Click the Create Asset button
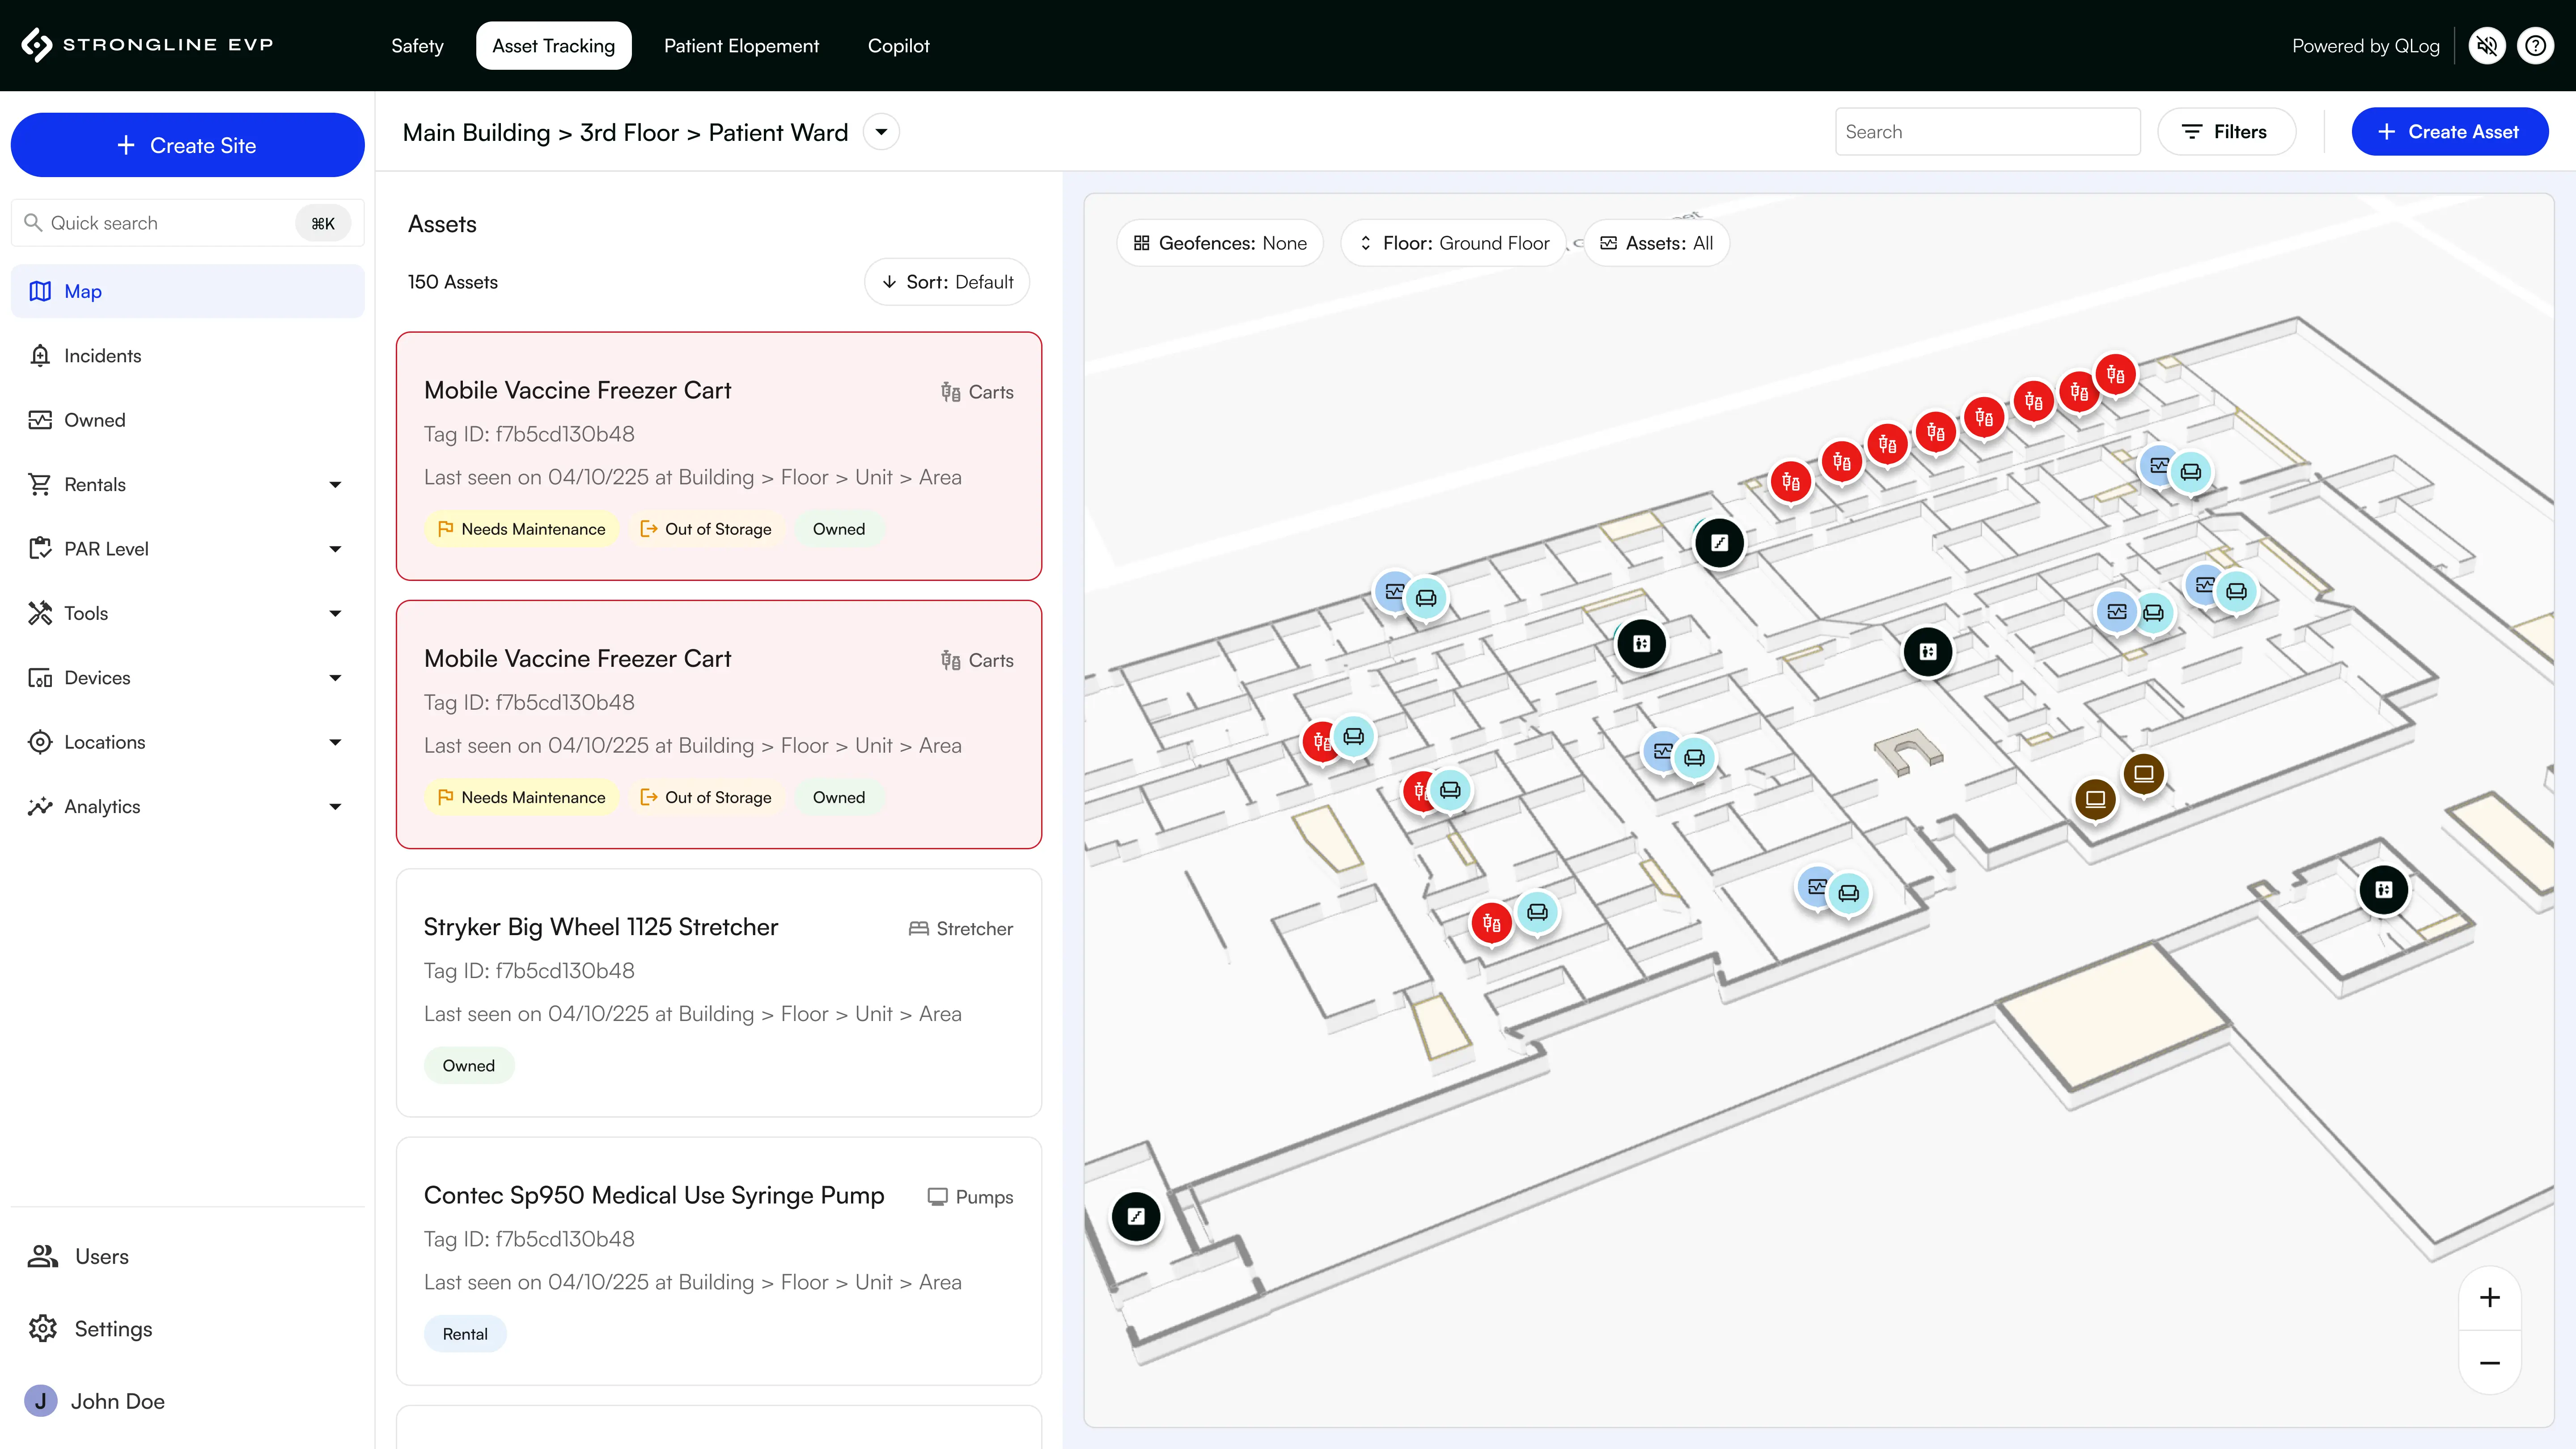Screen dimensions: 2576x1449 pos(2449,132)
